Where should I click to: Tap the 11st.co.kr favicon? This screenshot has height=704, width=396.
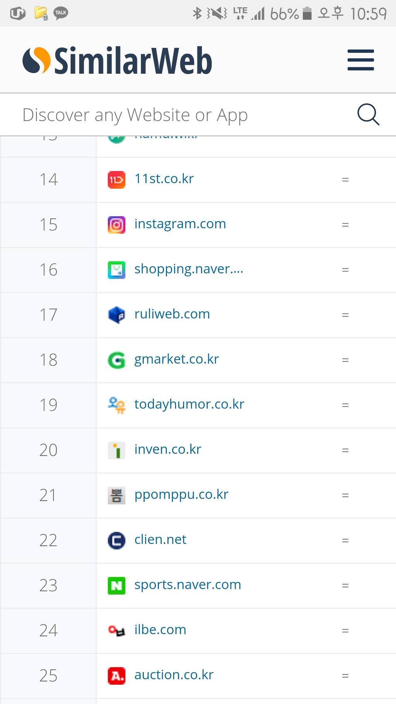tap(116, 180)
